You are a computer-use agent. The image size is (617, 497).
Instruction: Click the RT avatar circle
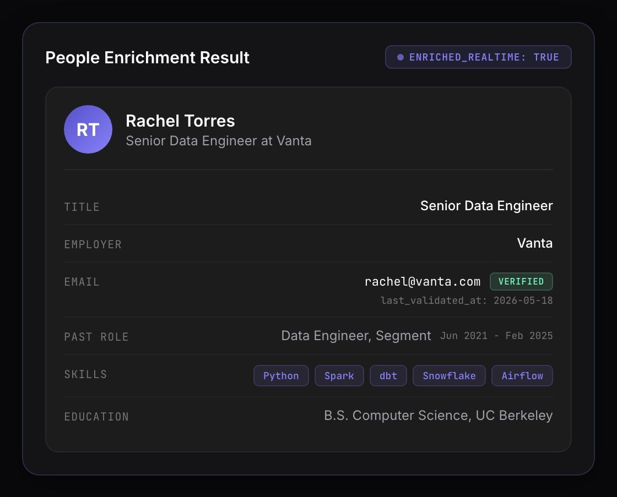[88, 129]
